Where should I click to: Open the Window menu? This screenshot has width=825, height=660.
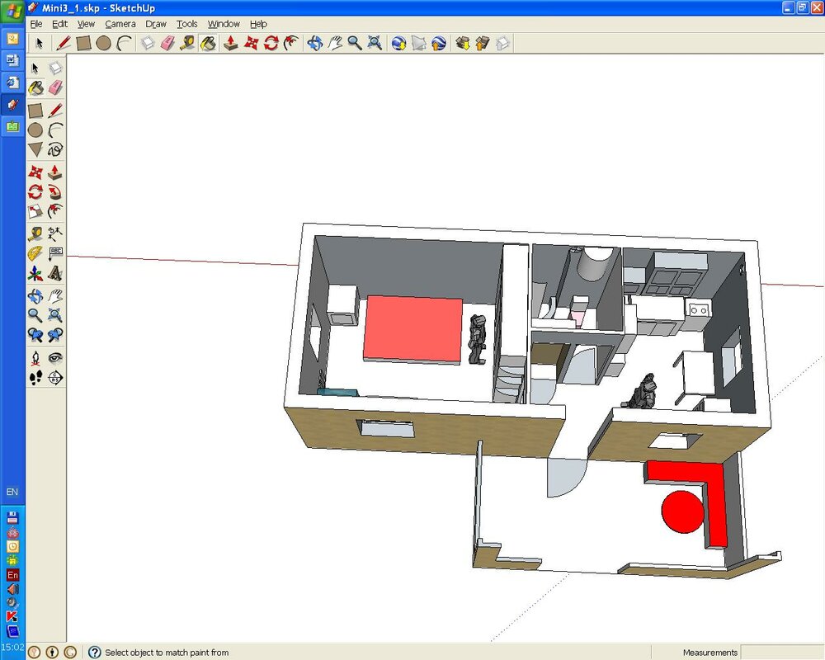click(x=224, y=24)
